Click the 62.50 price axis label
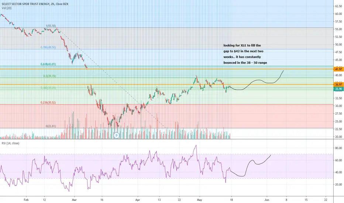Image resolution: width=344 pixels, height=203 pixels. pos(338,6)
